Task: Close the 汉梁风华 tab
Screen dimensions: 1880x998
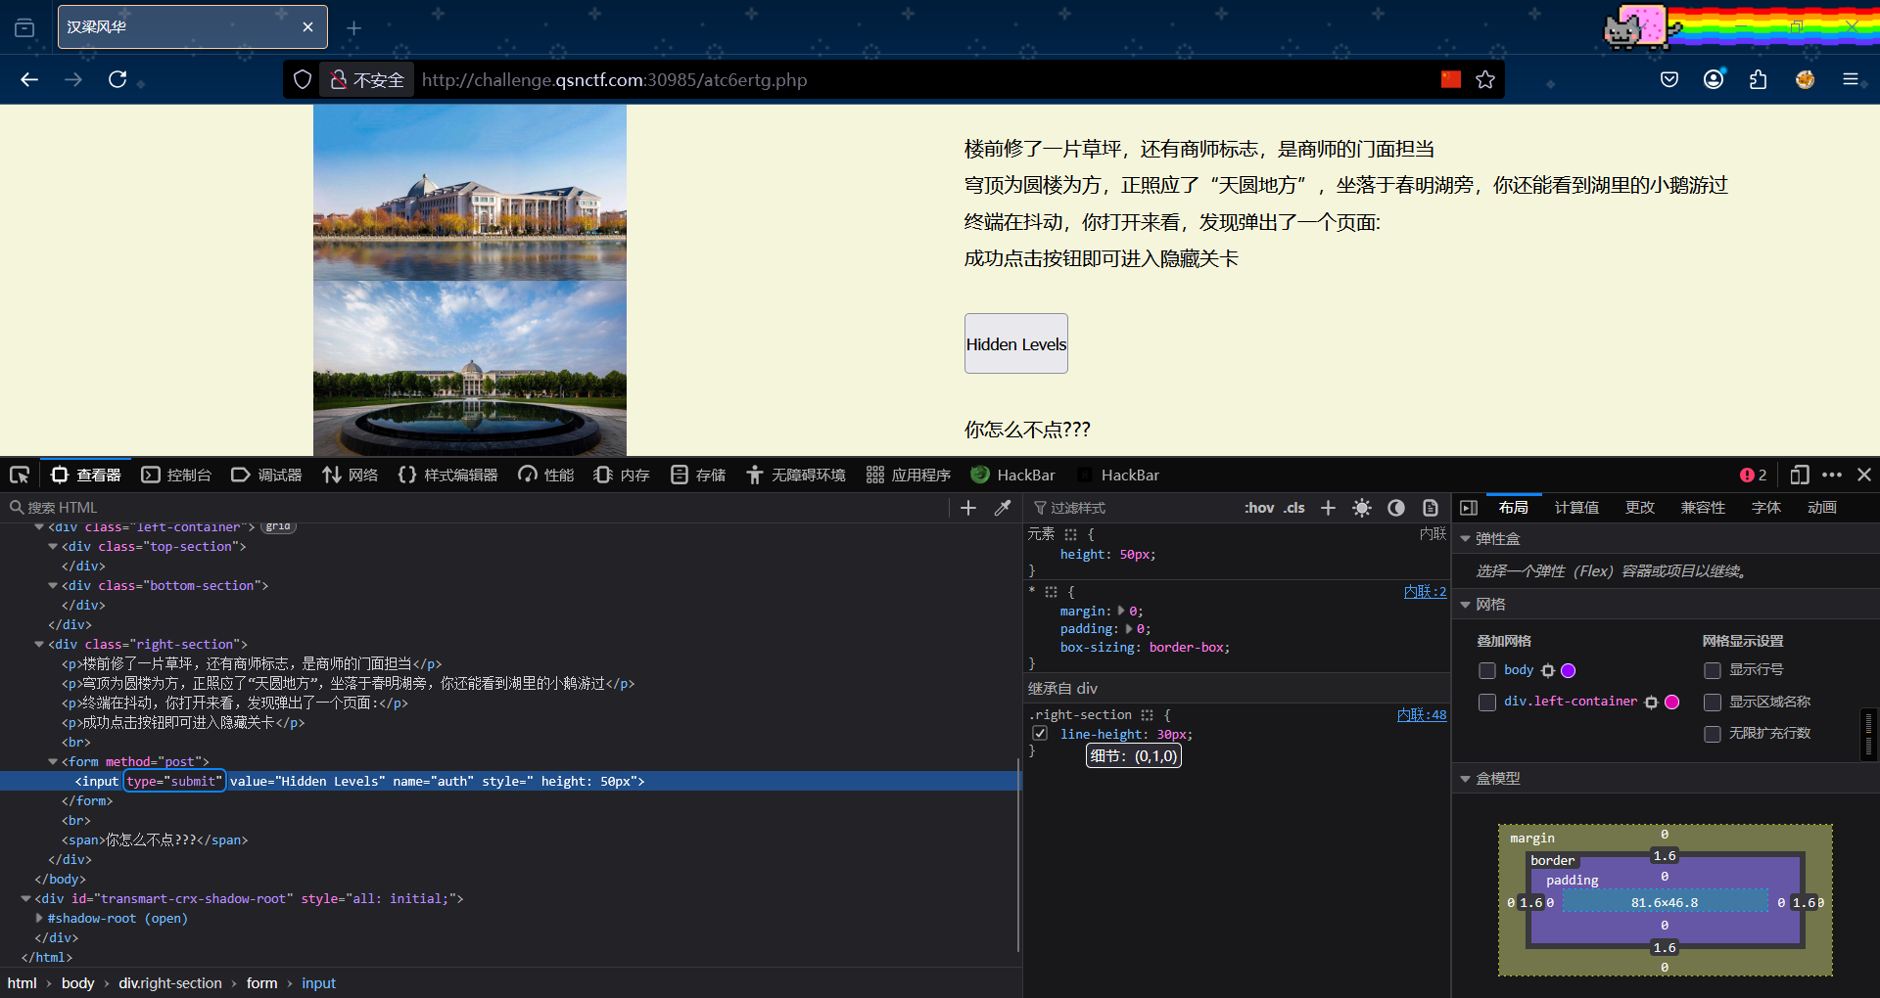Action: coord(307,27)
